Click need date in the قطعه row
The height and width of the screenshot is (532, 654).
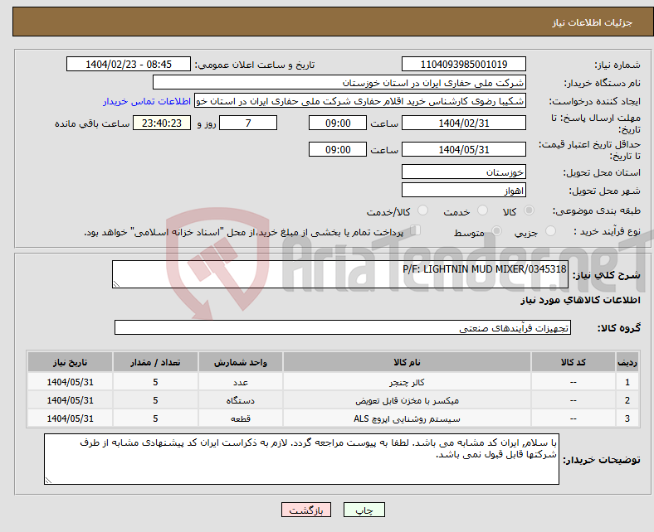pyautogui.click(x=70, y=418)
